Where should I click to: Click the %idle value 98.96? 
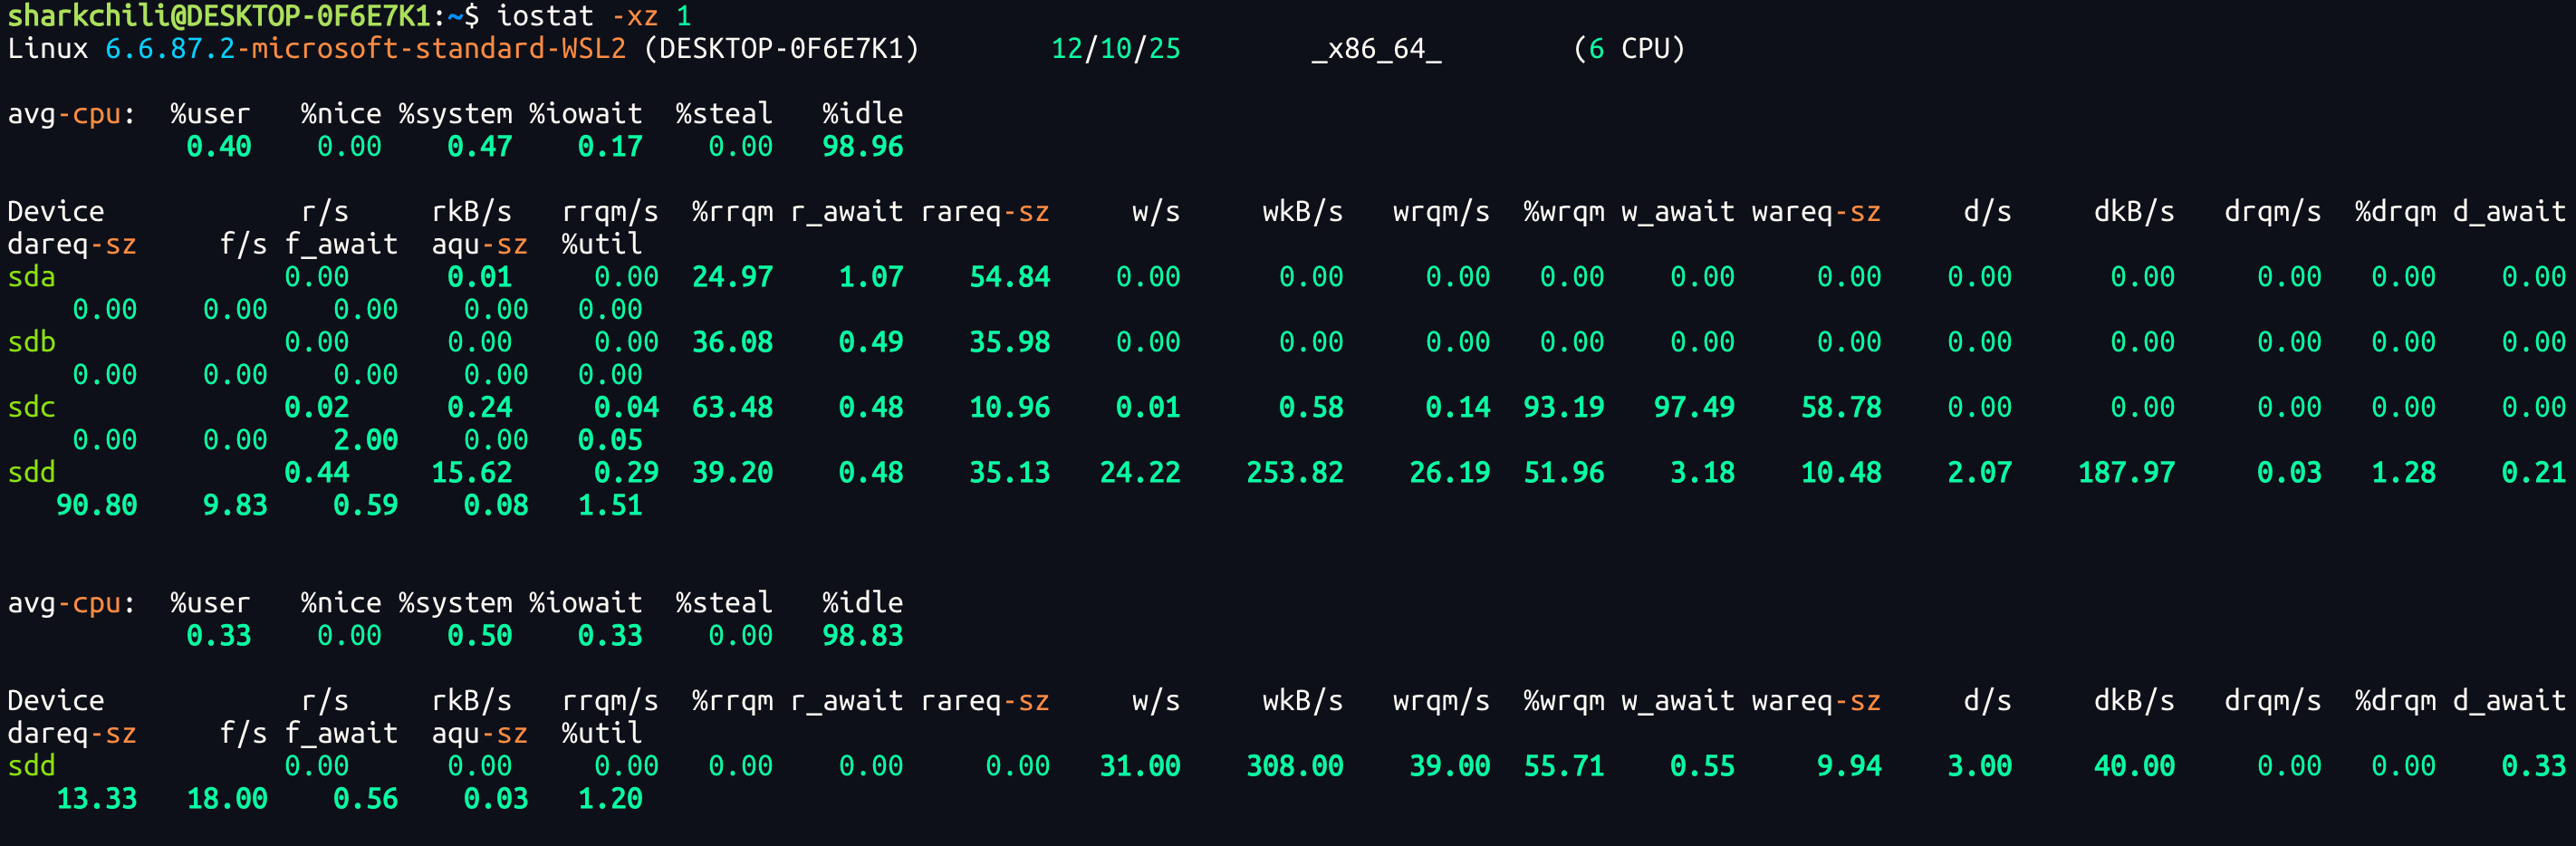[862, 147]
